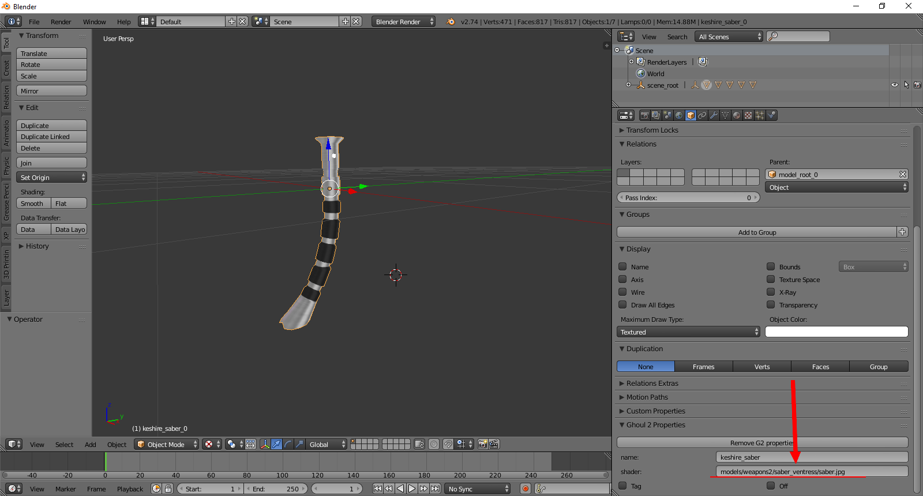923x496 pixels.
Task: Open the Render Layers properties tab
Action: click(x=656, y=115)
